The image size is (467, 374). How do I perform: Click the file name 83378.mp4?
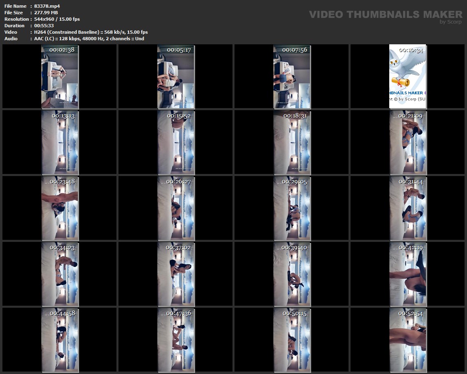(47, 6)
